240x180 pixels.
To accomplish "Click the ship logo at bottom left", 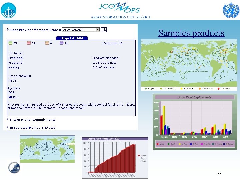I will [14, 167].
